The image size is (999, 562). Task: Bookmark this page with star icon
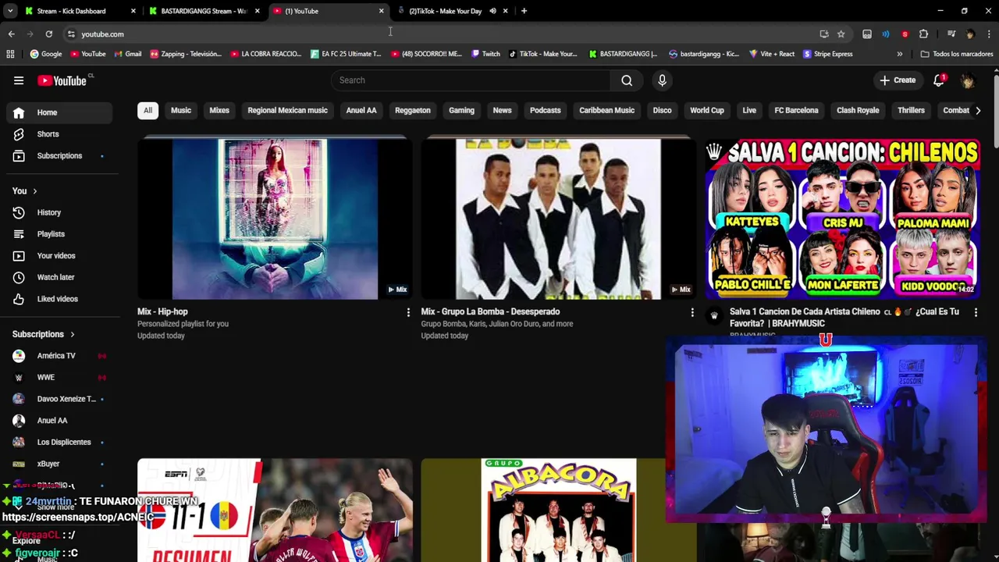click(841, 34)
